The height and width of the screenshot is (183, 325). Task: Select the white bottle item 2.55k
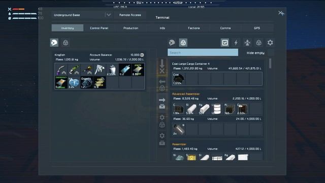coord(112,70)
